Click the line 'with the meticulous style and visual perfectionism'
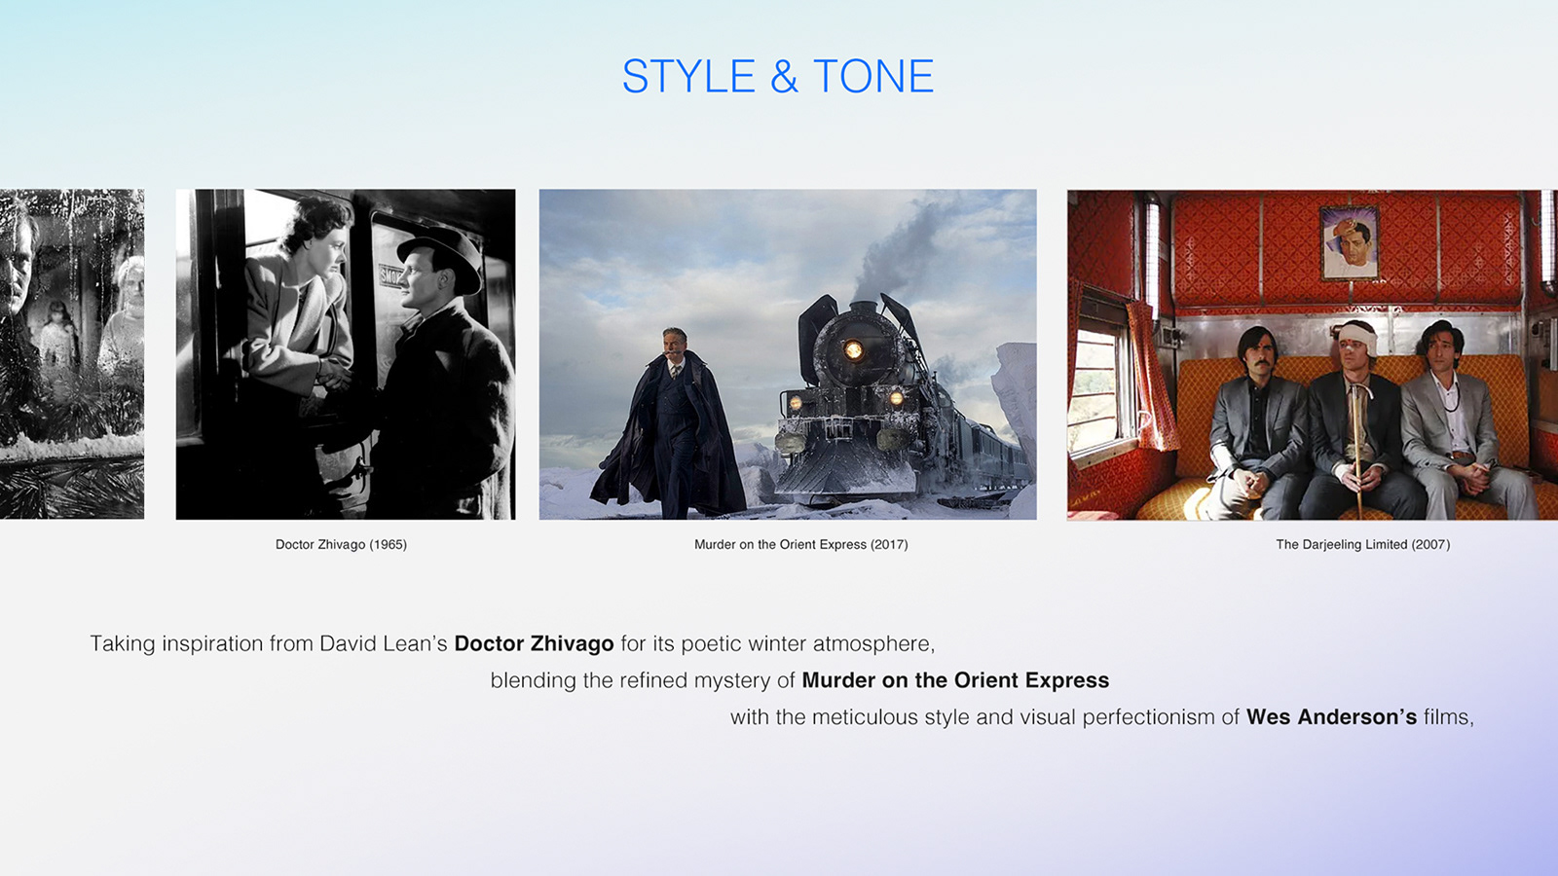1558x876 pixels. pos(1102,717)
